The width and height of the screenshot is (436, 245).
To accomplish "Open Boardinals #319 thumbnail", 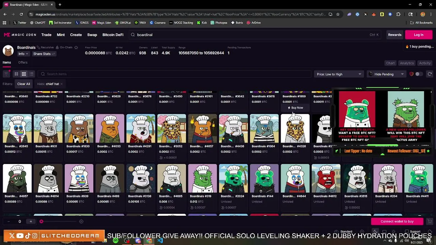I will (202, 179).
